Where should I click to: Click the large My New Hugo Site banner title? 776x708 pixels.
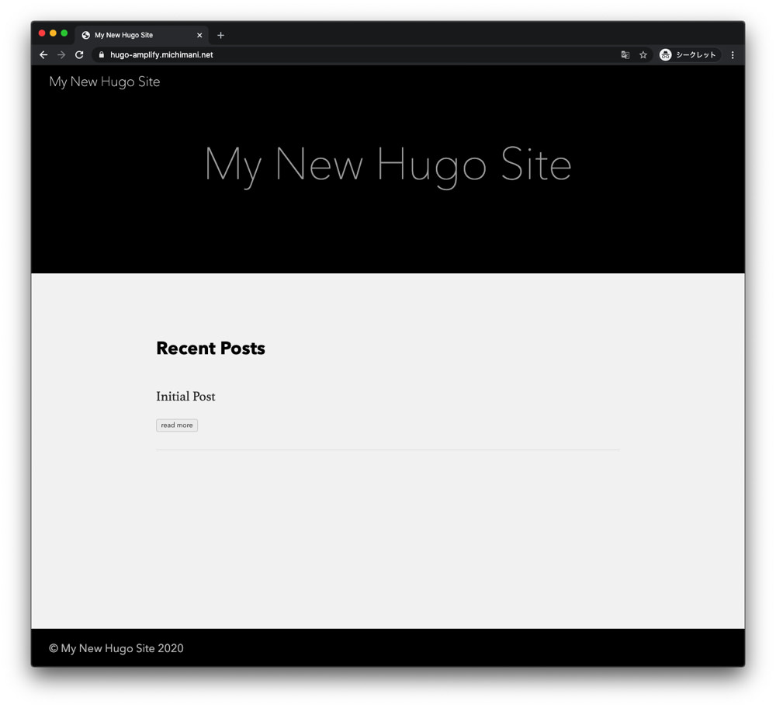tap(387, 165)
